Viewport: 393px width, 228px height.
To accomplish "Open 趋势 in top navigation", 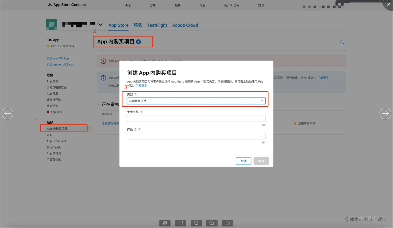I will coord(178,5).
